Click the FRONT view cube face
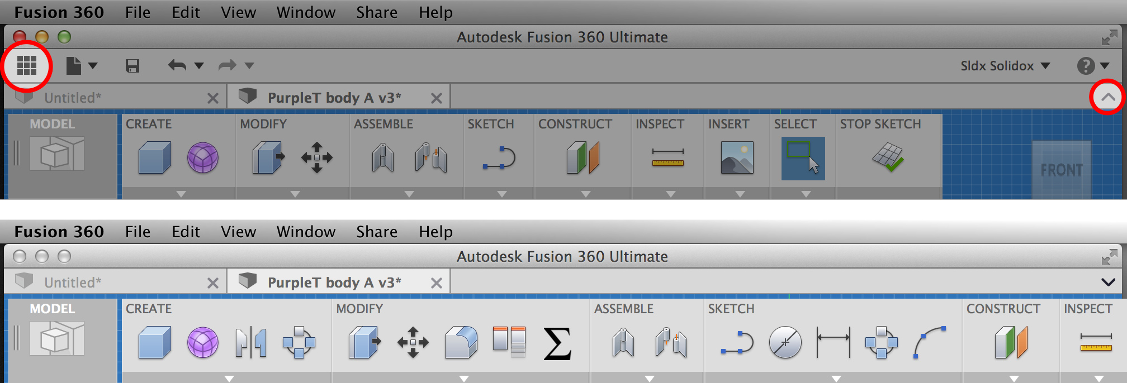The height and width of the screenshot is (383, 1127). point(1062,170)
